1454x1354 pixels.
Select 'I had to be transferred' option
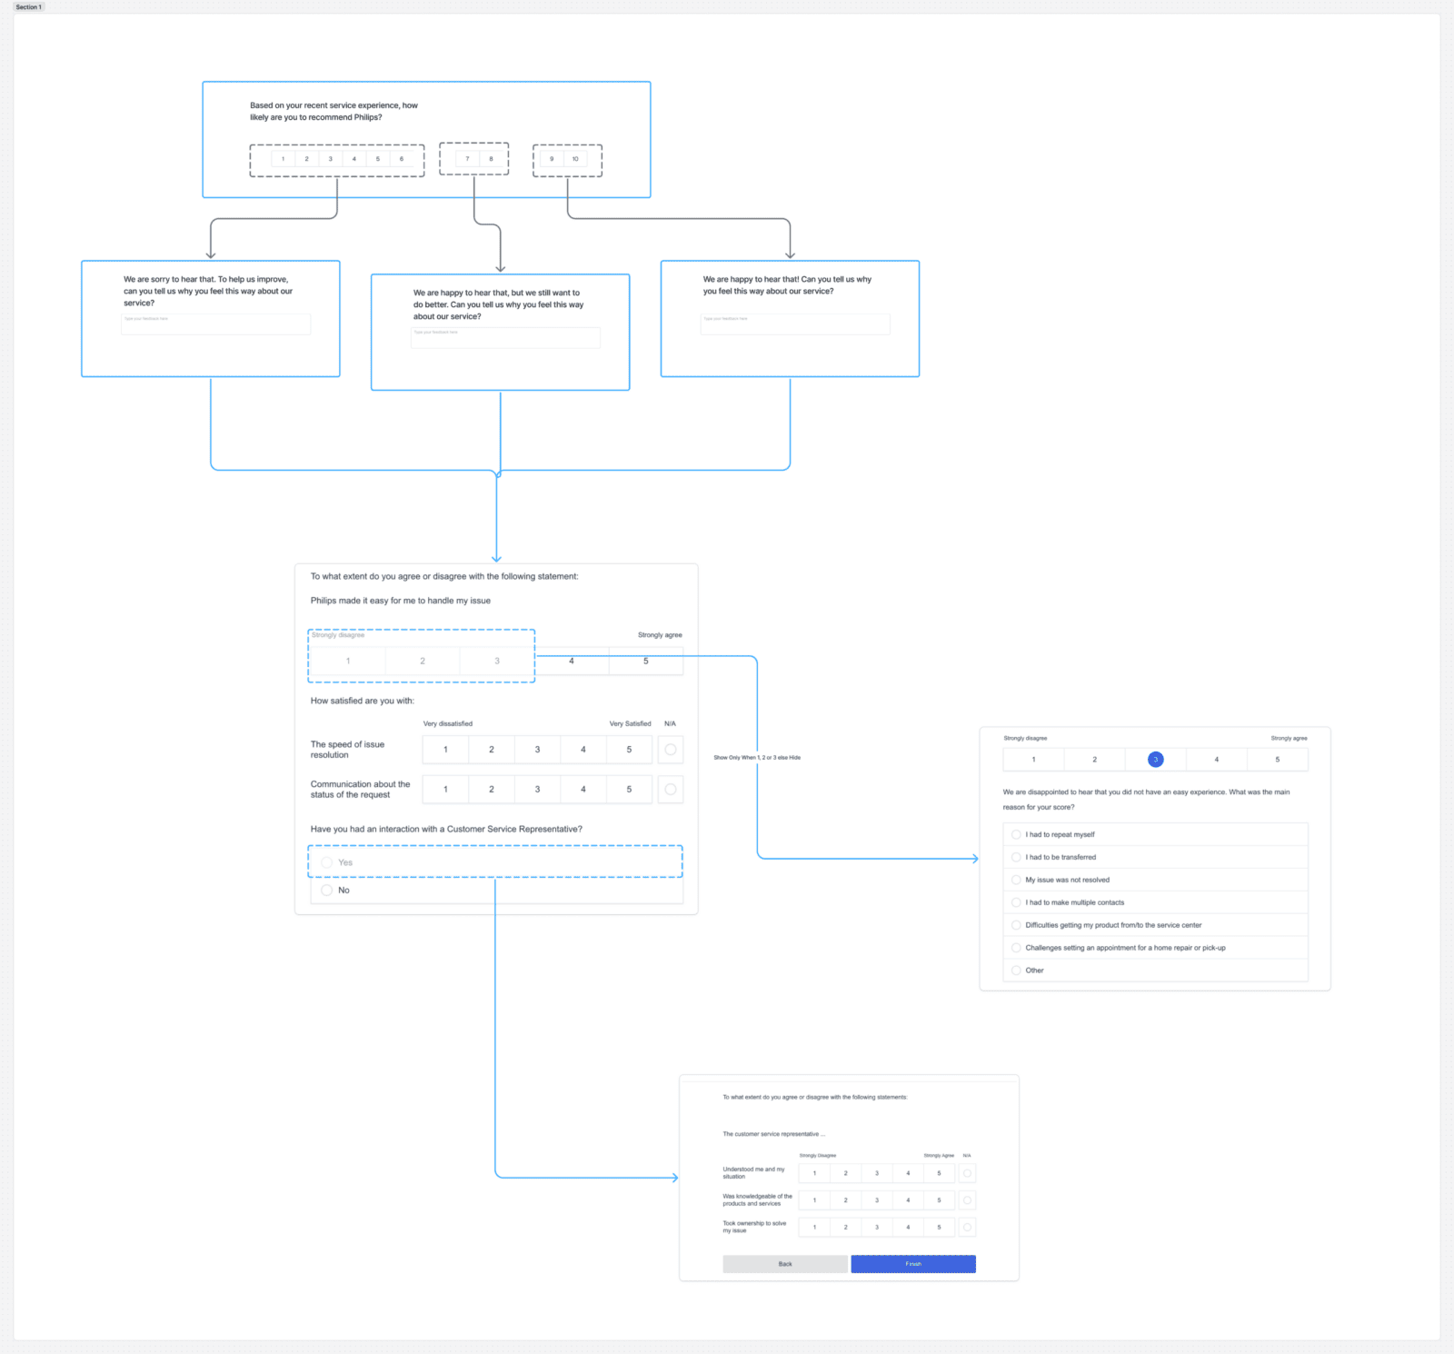(1155, 857)
